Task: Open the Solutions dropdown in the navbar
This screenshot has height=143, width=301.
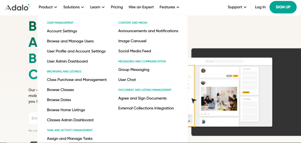Action: point(73,7)
